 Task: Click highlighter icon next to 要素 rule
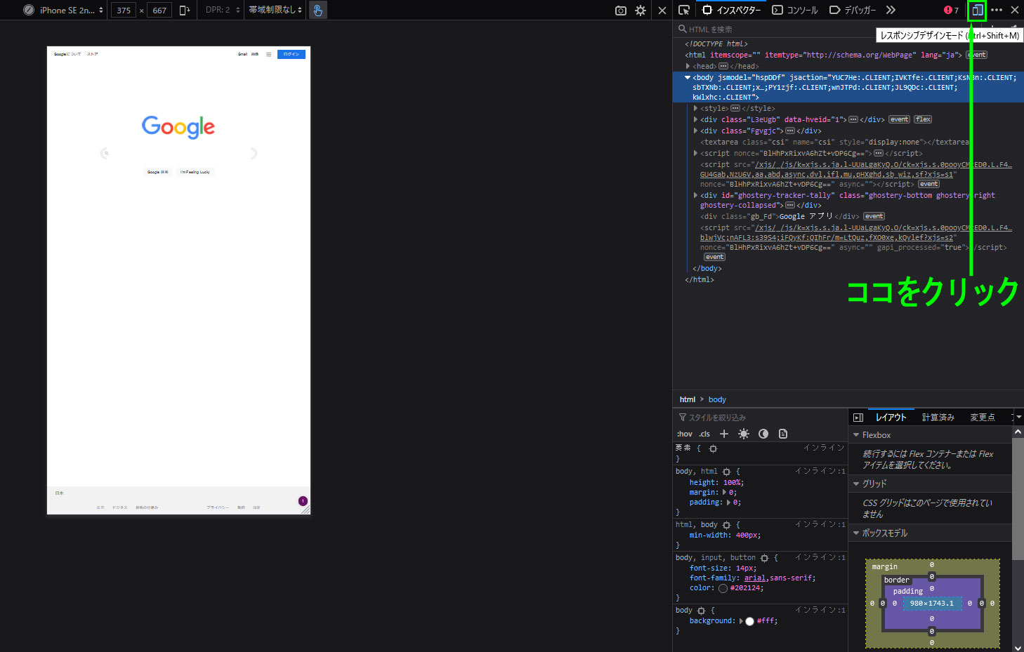click(x=713, y=448)
